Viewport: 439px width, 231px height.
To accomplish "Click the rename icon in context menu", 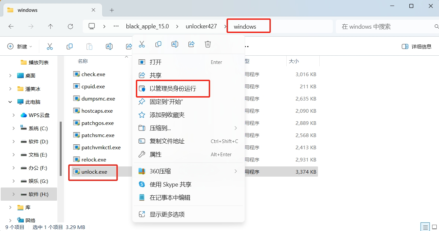I will 175,44.
